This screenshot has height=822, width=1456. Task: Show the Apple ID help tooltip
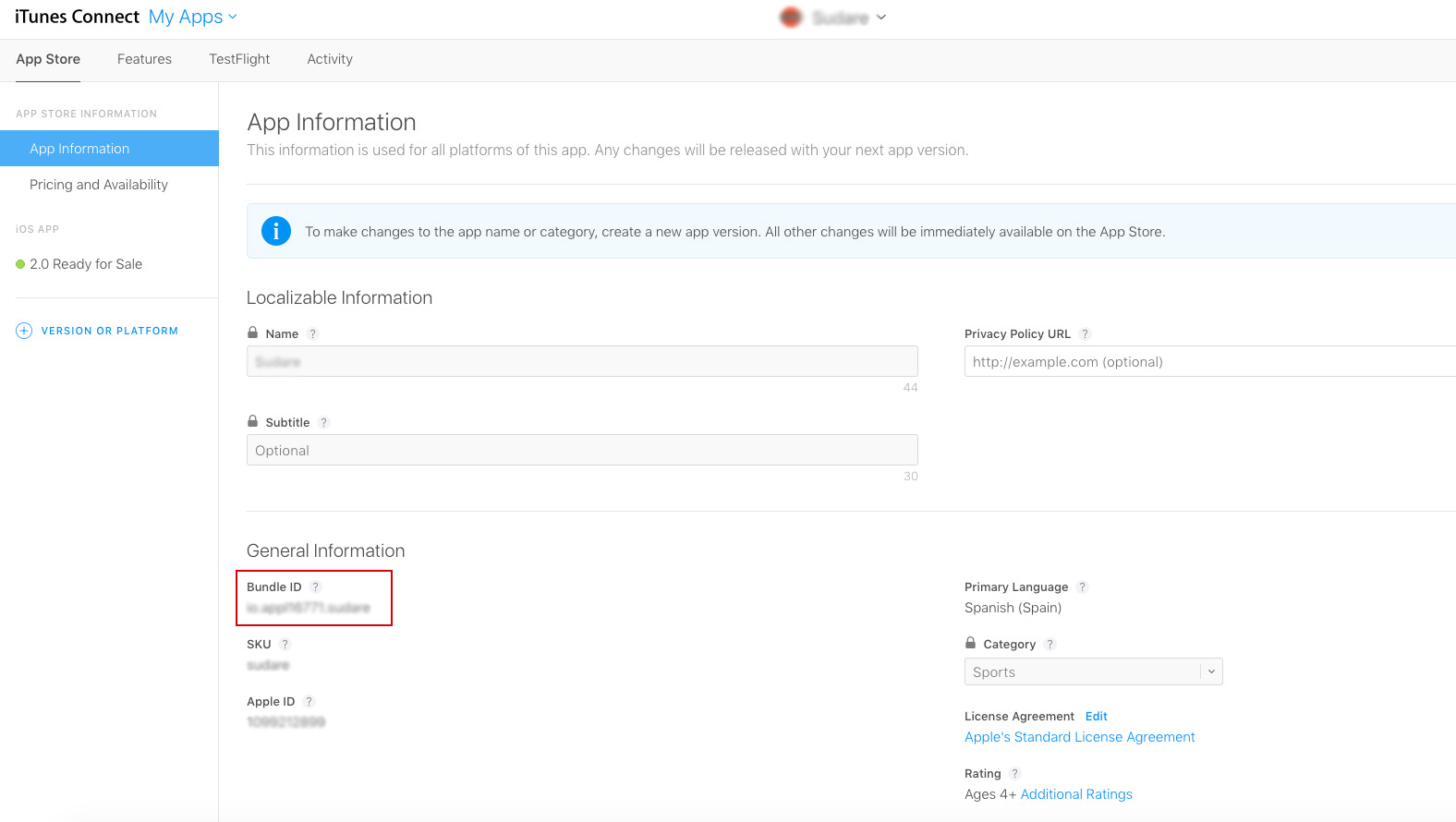click(309, 702)
